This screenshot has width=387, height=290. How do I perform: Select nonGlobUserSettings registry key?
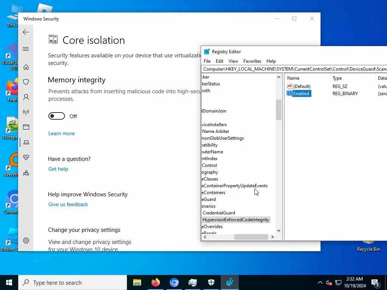[223, 138]
